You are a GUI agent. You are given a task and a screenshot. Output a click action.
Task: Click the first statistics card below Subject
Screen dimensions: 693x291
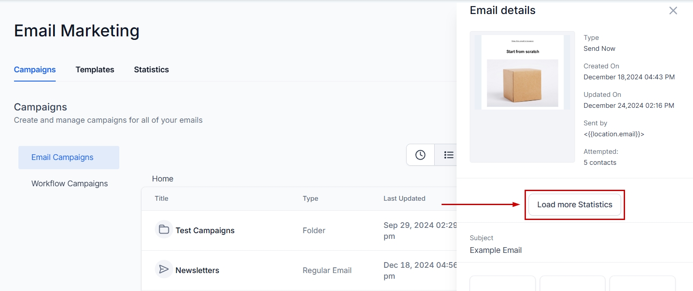click(x=502, y=284)
